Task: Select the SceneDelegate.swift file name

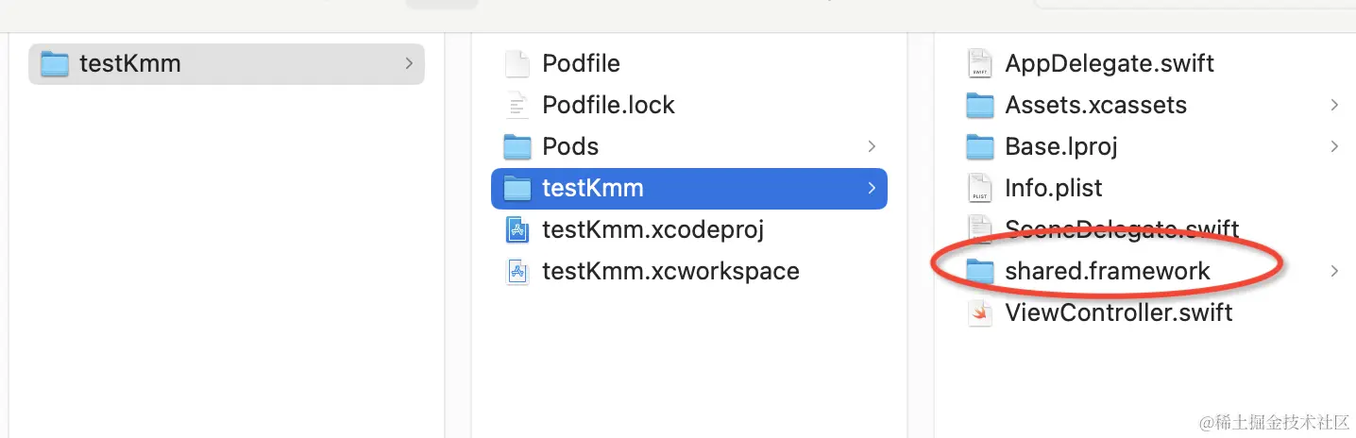Action: click(1122, 229)
